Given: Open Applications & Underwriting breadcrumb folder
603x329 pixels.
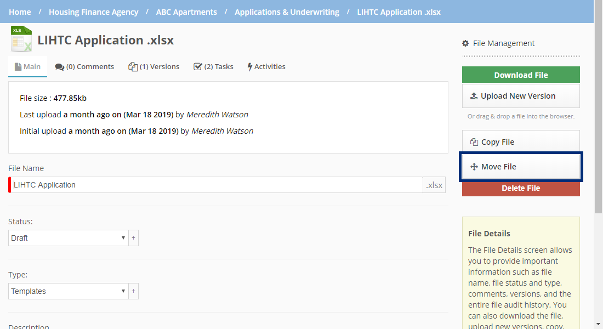Looking at the screenshot, I should pyautogui.click(x=287, y=12).
